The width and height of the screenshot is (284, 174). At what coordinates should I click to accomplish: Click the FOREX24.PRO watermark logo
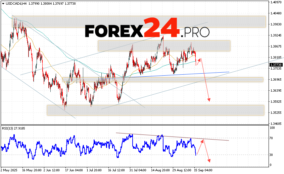tap(147, 31)
